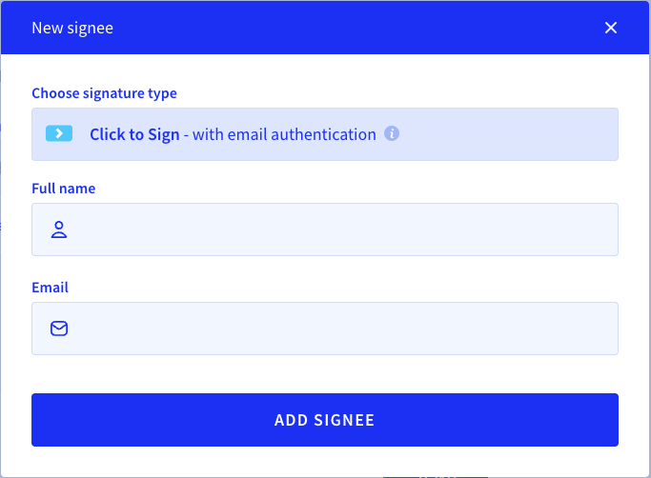Click the 'Email' field label
The height and width of the screenshot is (478, 651).
tap(50, 288)
